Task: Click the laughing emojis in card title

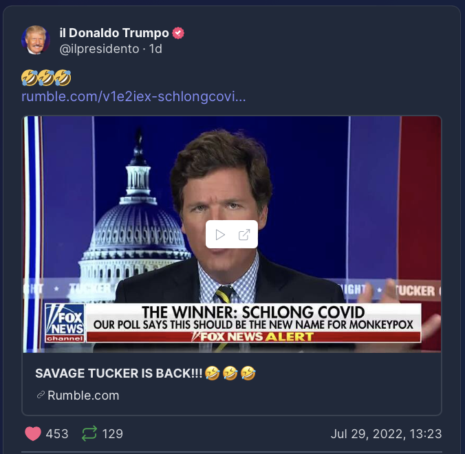Action: [230, 373]
